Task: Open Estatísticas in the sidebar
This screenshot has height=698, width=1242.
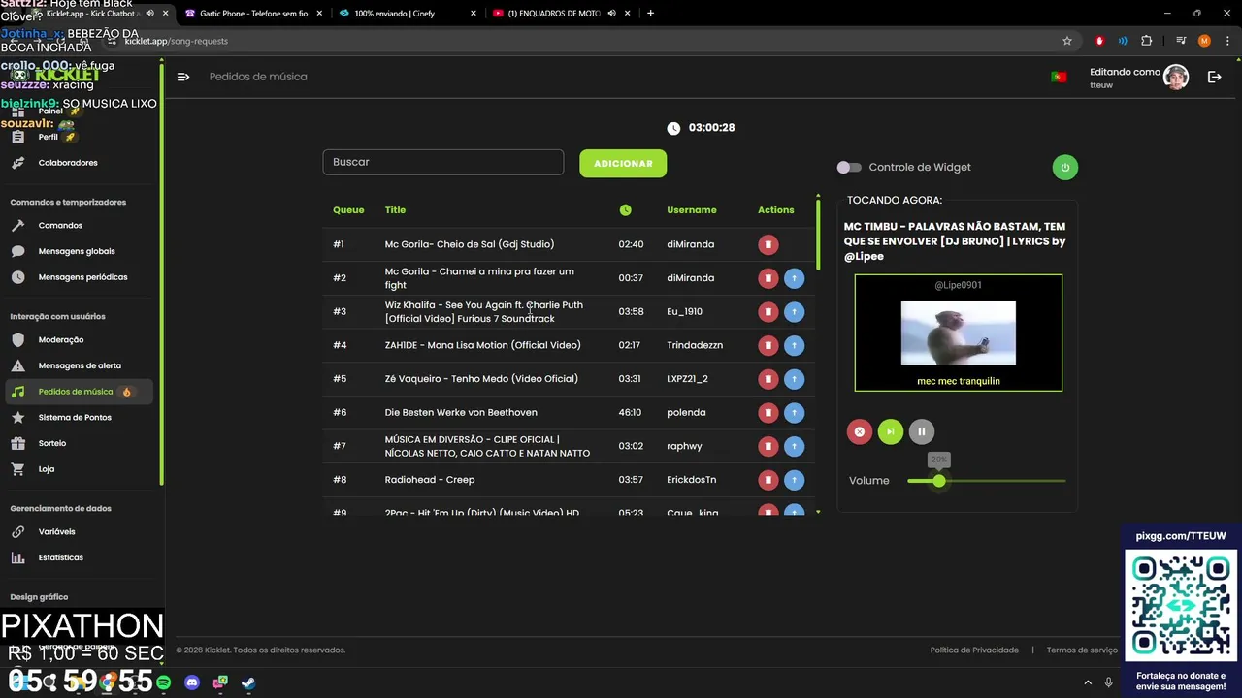Action: (x=60, y=557)
